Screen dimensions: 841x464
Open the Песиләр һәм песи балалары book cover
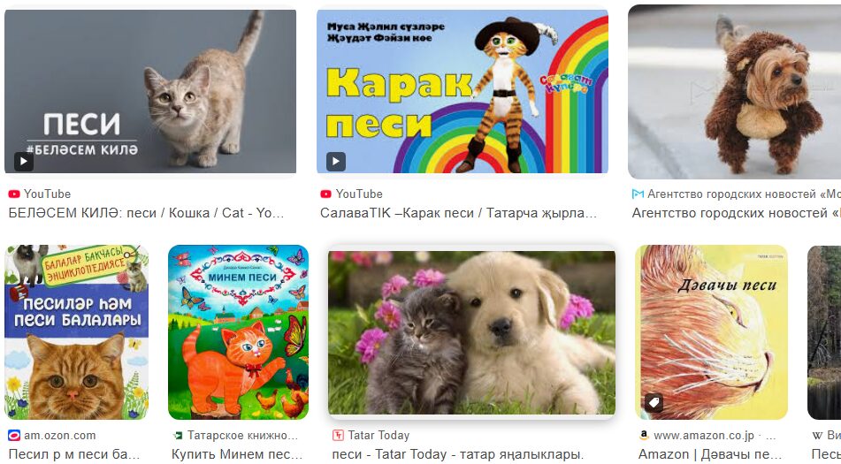tap(77, 332)
